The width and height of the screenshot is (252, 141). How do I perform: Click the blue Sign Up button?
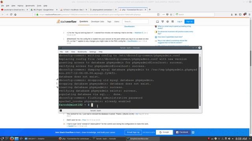coord(189,22)
